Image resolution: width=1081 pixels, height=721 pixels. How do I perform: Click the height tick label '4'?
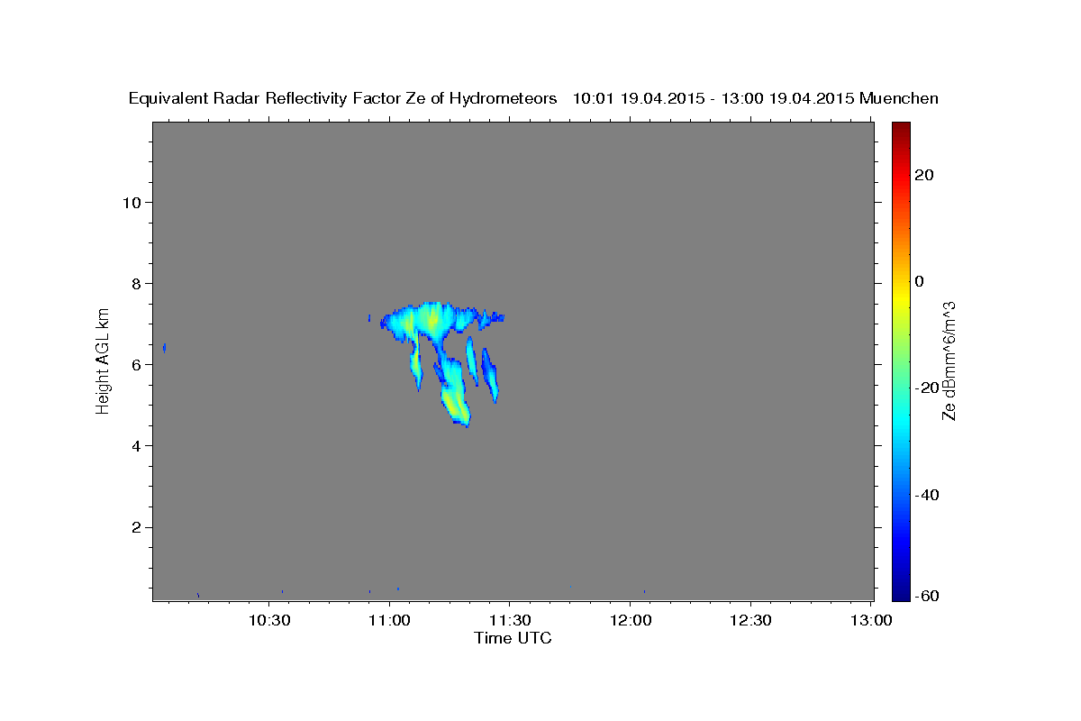[135, 445]
